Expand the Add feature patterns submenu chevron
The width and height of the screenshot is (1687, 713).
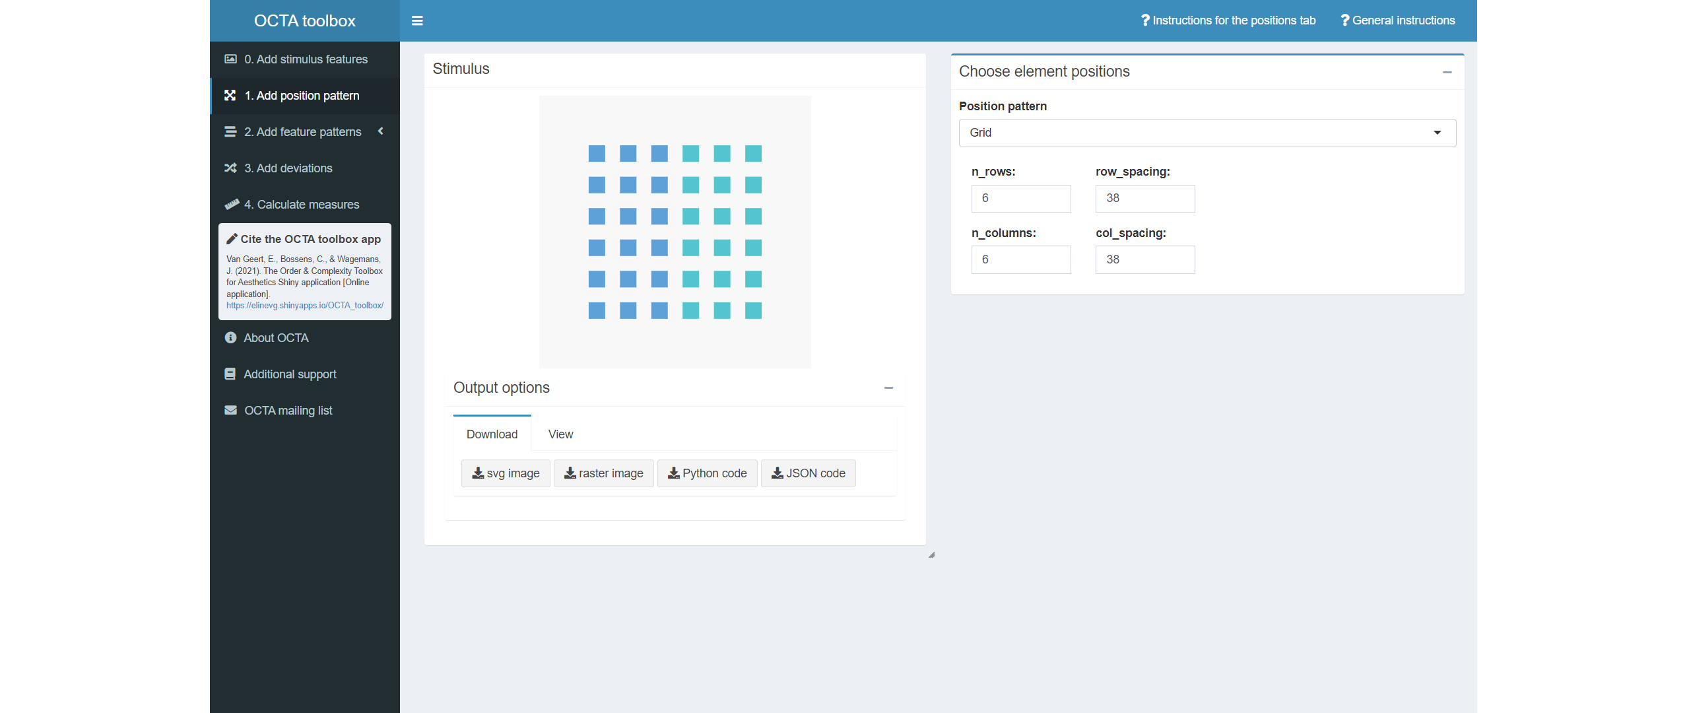tap(381, 131)
